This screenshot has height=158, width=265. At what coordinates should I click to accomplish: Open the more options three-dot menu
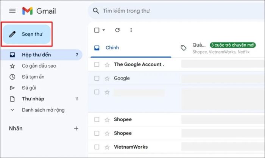(131, 30)
